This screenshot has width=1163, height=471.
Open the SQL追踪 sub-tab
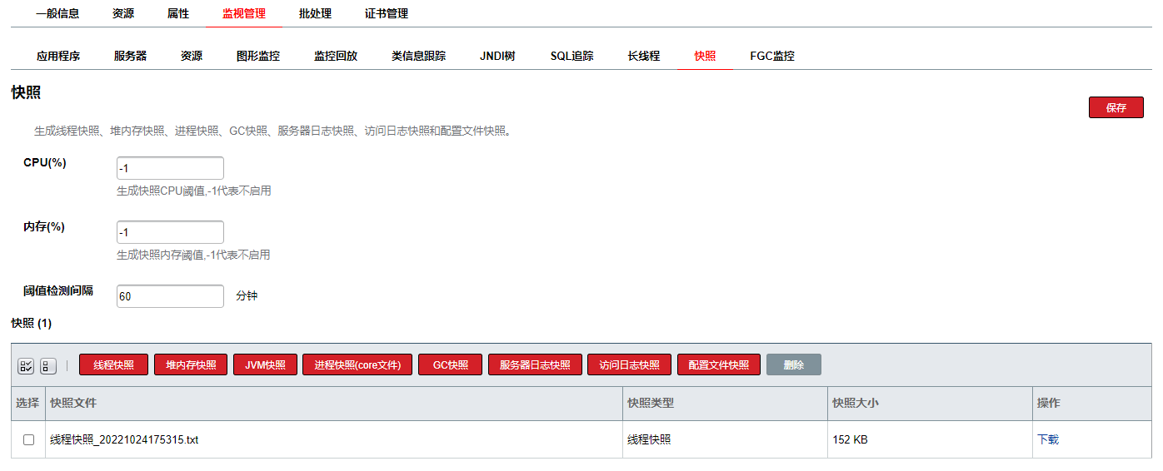(x=572, y=57)
